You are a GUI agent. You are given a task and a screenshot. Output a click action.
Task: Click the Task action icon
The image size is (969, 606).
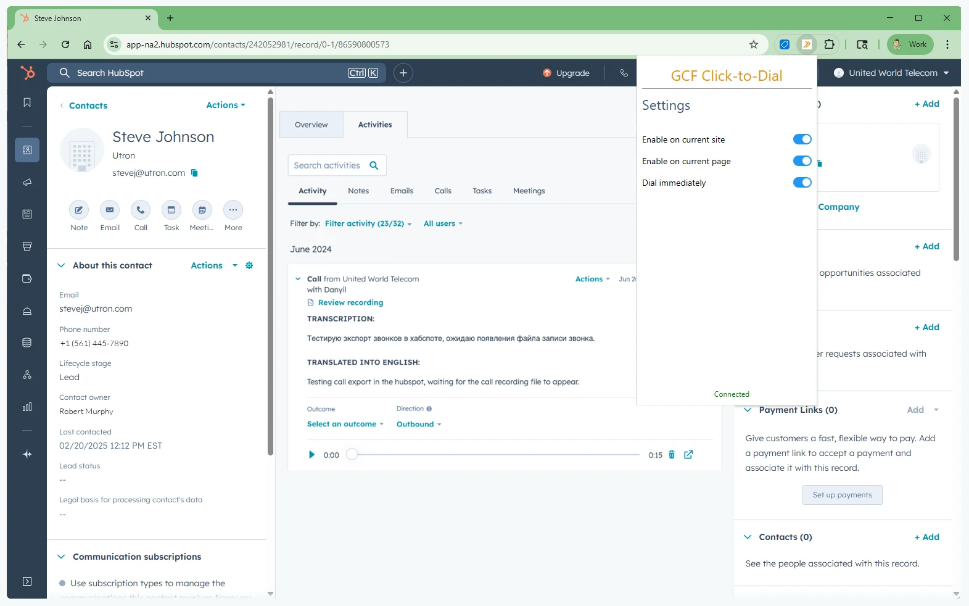[171, 210]
